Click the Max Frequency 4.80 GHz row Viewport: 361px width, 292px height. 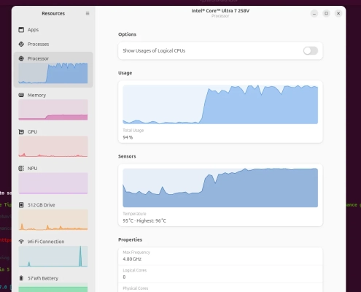pyautogui.click(x=220, y=256)
